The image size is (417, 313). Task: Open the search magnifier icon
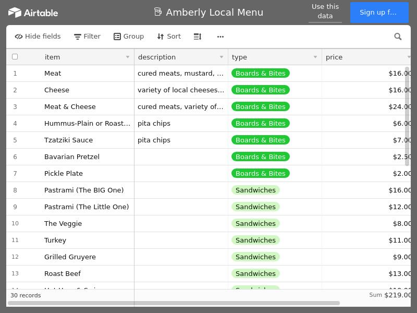click(398, 37)
